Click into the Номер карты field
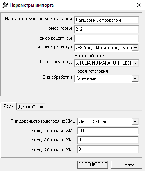145x171 pixels. 107,29
